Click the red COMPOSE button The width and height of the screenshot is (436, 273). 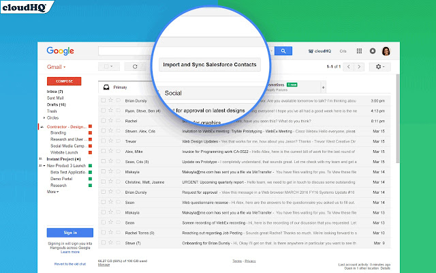tap(64, 81)
